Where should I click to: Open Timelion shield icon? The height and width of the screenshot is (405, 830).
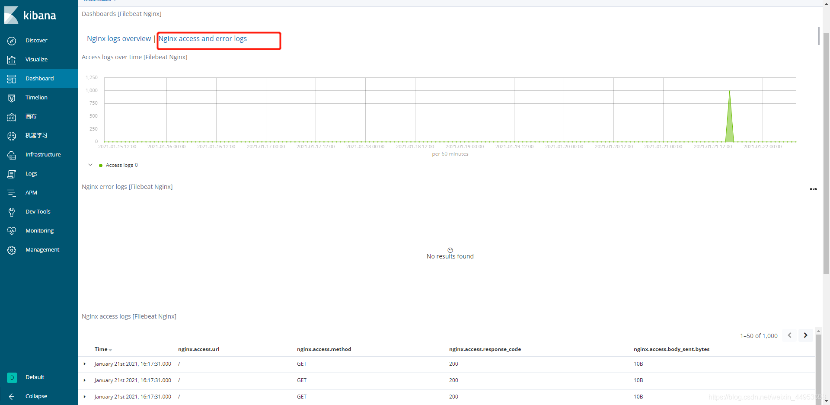coord(12,98)
